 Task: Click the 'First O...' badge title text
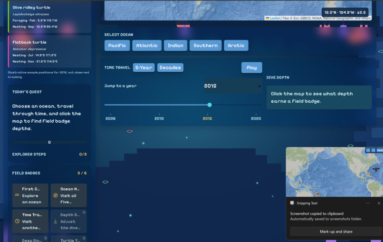pos(31,189)
